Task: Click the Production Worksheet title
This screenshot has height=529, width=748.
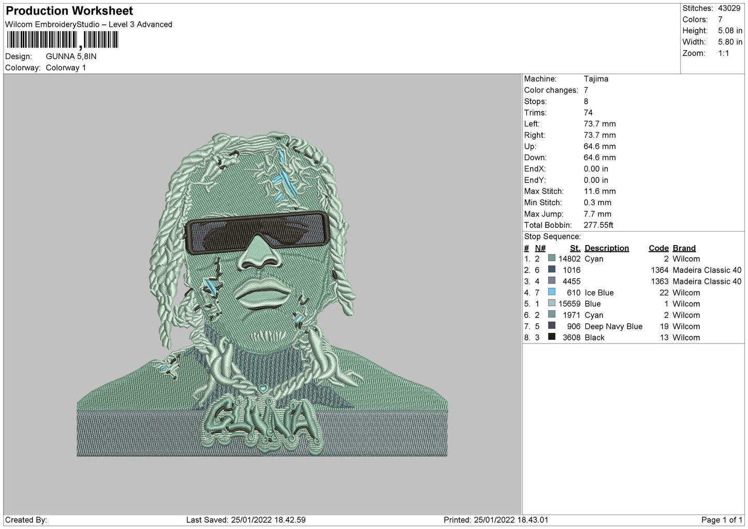Action: coord(69,11)
